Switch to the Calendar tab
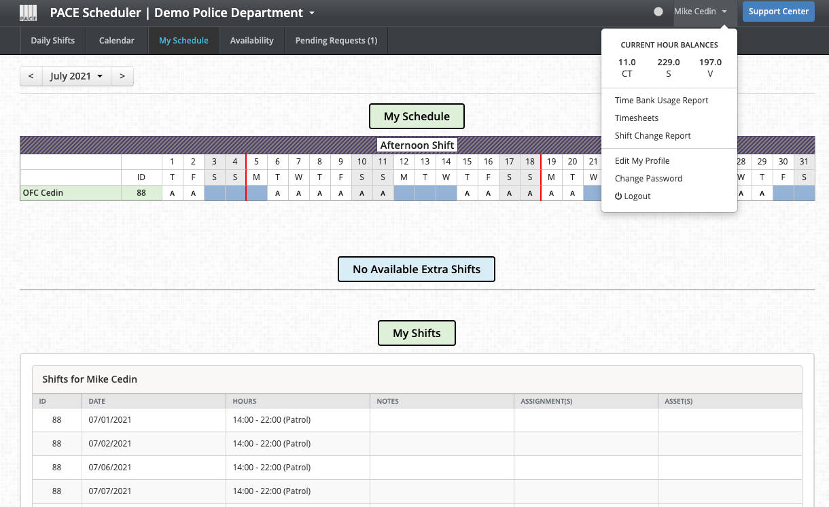 tap(116, 41)
